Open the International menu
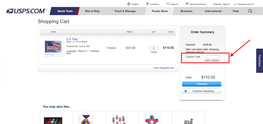This screenshot has height=124, width=263. coord(213,11)
